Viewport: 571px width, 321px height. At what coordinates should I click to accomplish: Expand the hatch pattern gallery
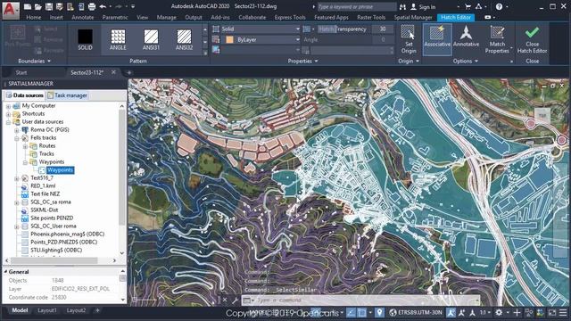pos(205,53)
